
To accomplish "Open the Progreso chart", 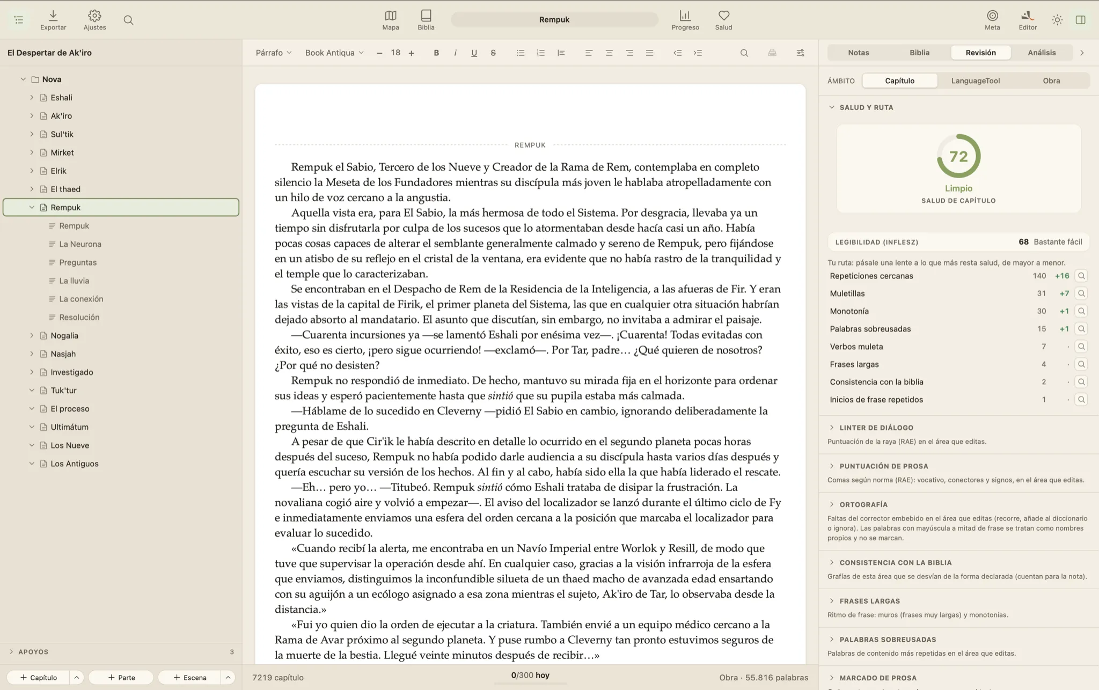I will (x=685, y=20).
